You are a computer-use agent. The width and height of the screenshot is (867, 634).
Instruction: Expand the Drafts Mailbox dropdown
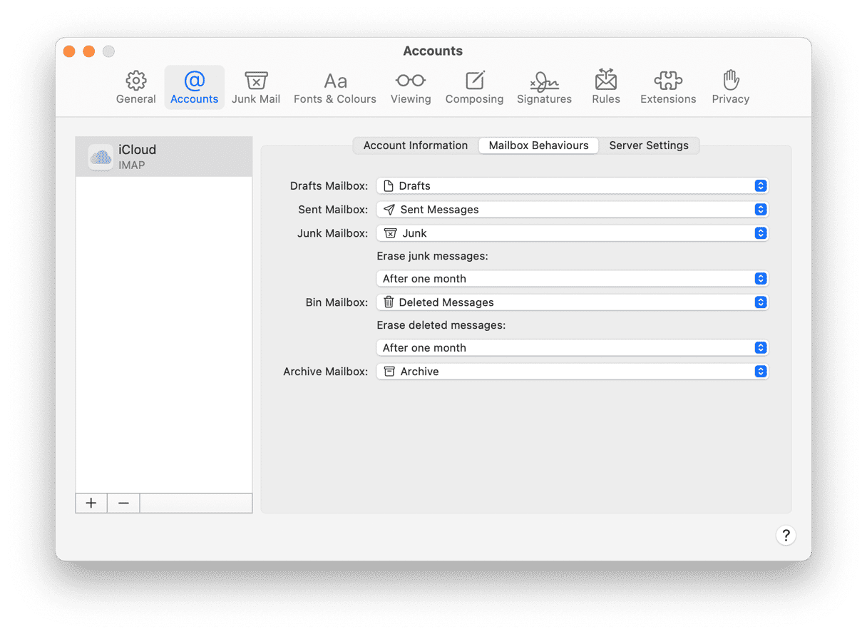(572, 186)
